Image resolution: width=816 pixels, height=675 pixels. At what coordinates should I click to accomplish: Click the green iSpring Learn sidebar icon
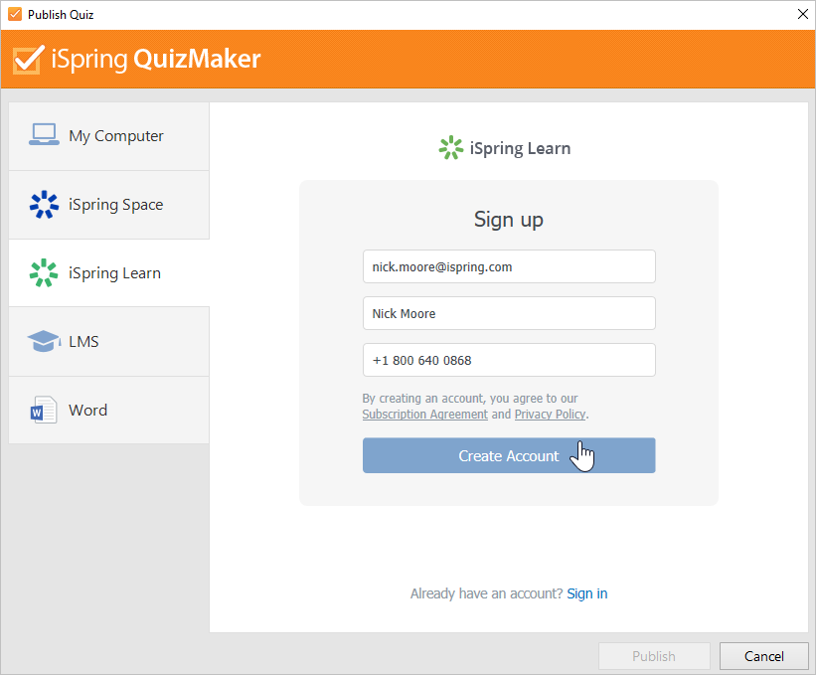[44, 273]
